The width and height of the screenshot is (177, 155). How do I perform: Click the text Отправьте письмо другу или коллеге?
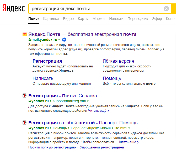click(x=62, y=84)
